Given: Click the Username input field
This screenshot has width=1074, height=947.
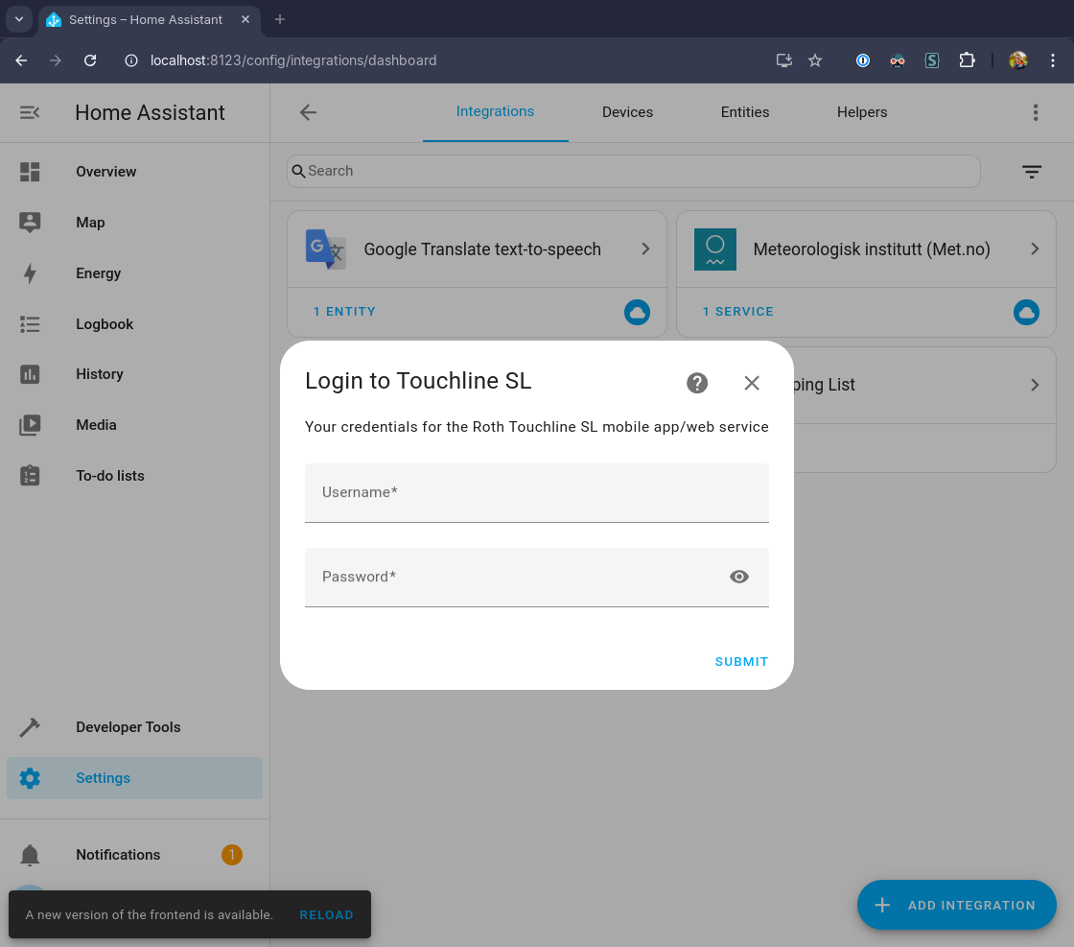Looking at the screenshot, I should 536,493.
